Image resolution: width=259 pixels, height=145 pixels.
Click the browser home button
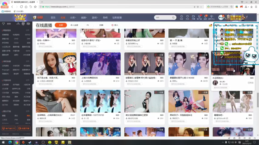pyautogui.click(x=26, y=7)
